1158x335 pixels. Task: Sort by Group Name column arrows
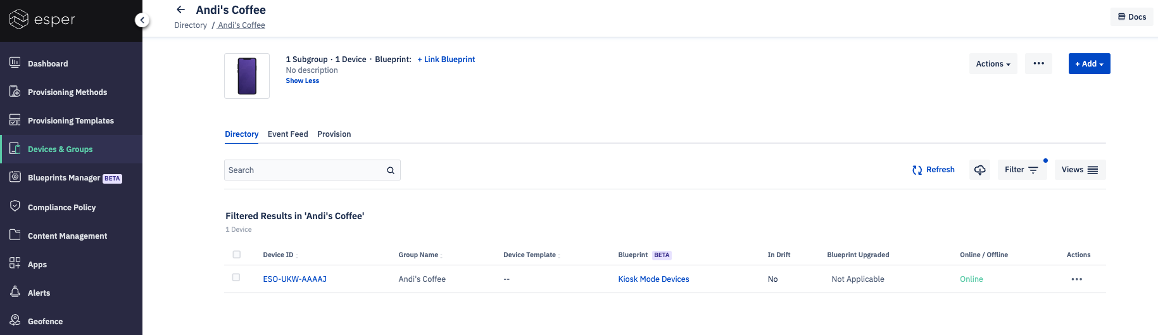coord(441,256)
